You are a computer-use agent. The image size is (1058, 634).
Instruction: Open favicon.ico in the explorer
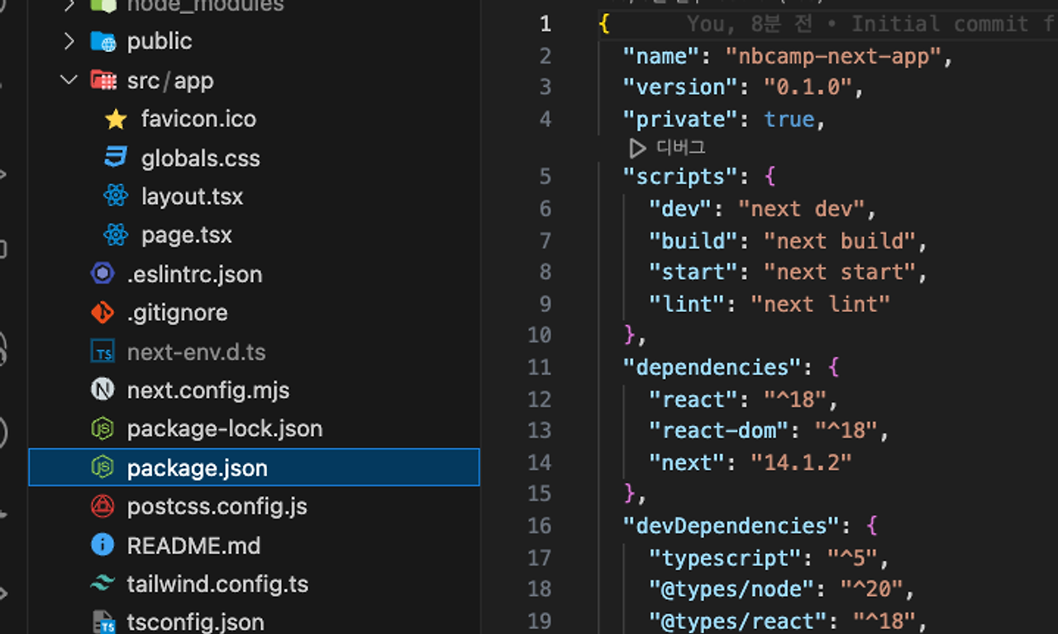pos(198,119)
